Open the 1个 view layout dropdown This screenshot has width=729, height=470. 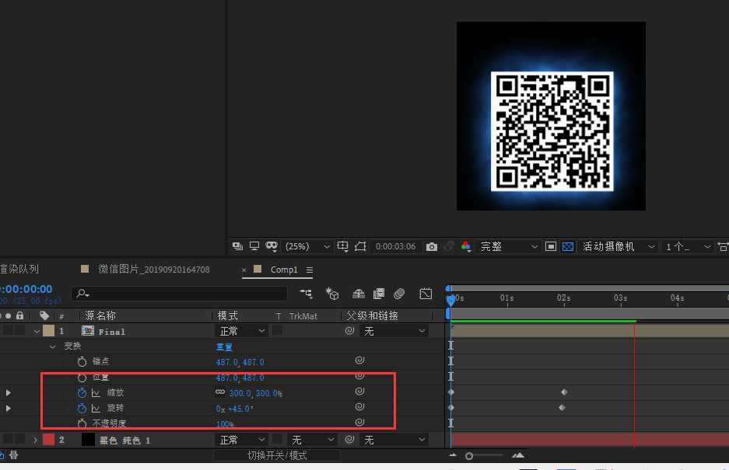pos(688,246)
